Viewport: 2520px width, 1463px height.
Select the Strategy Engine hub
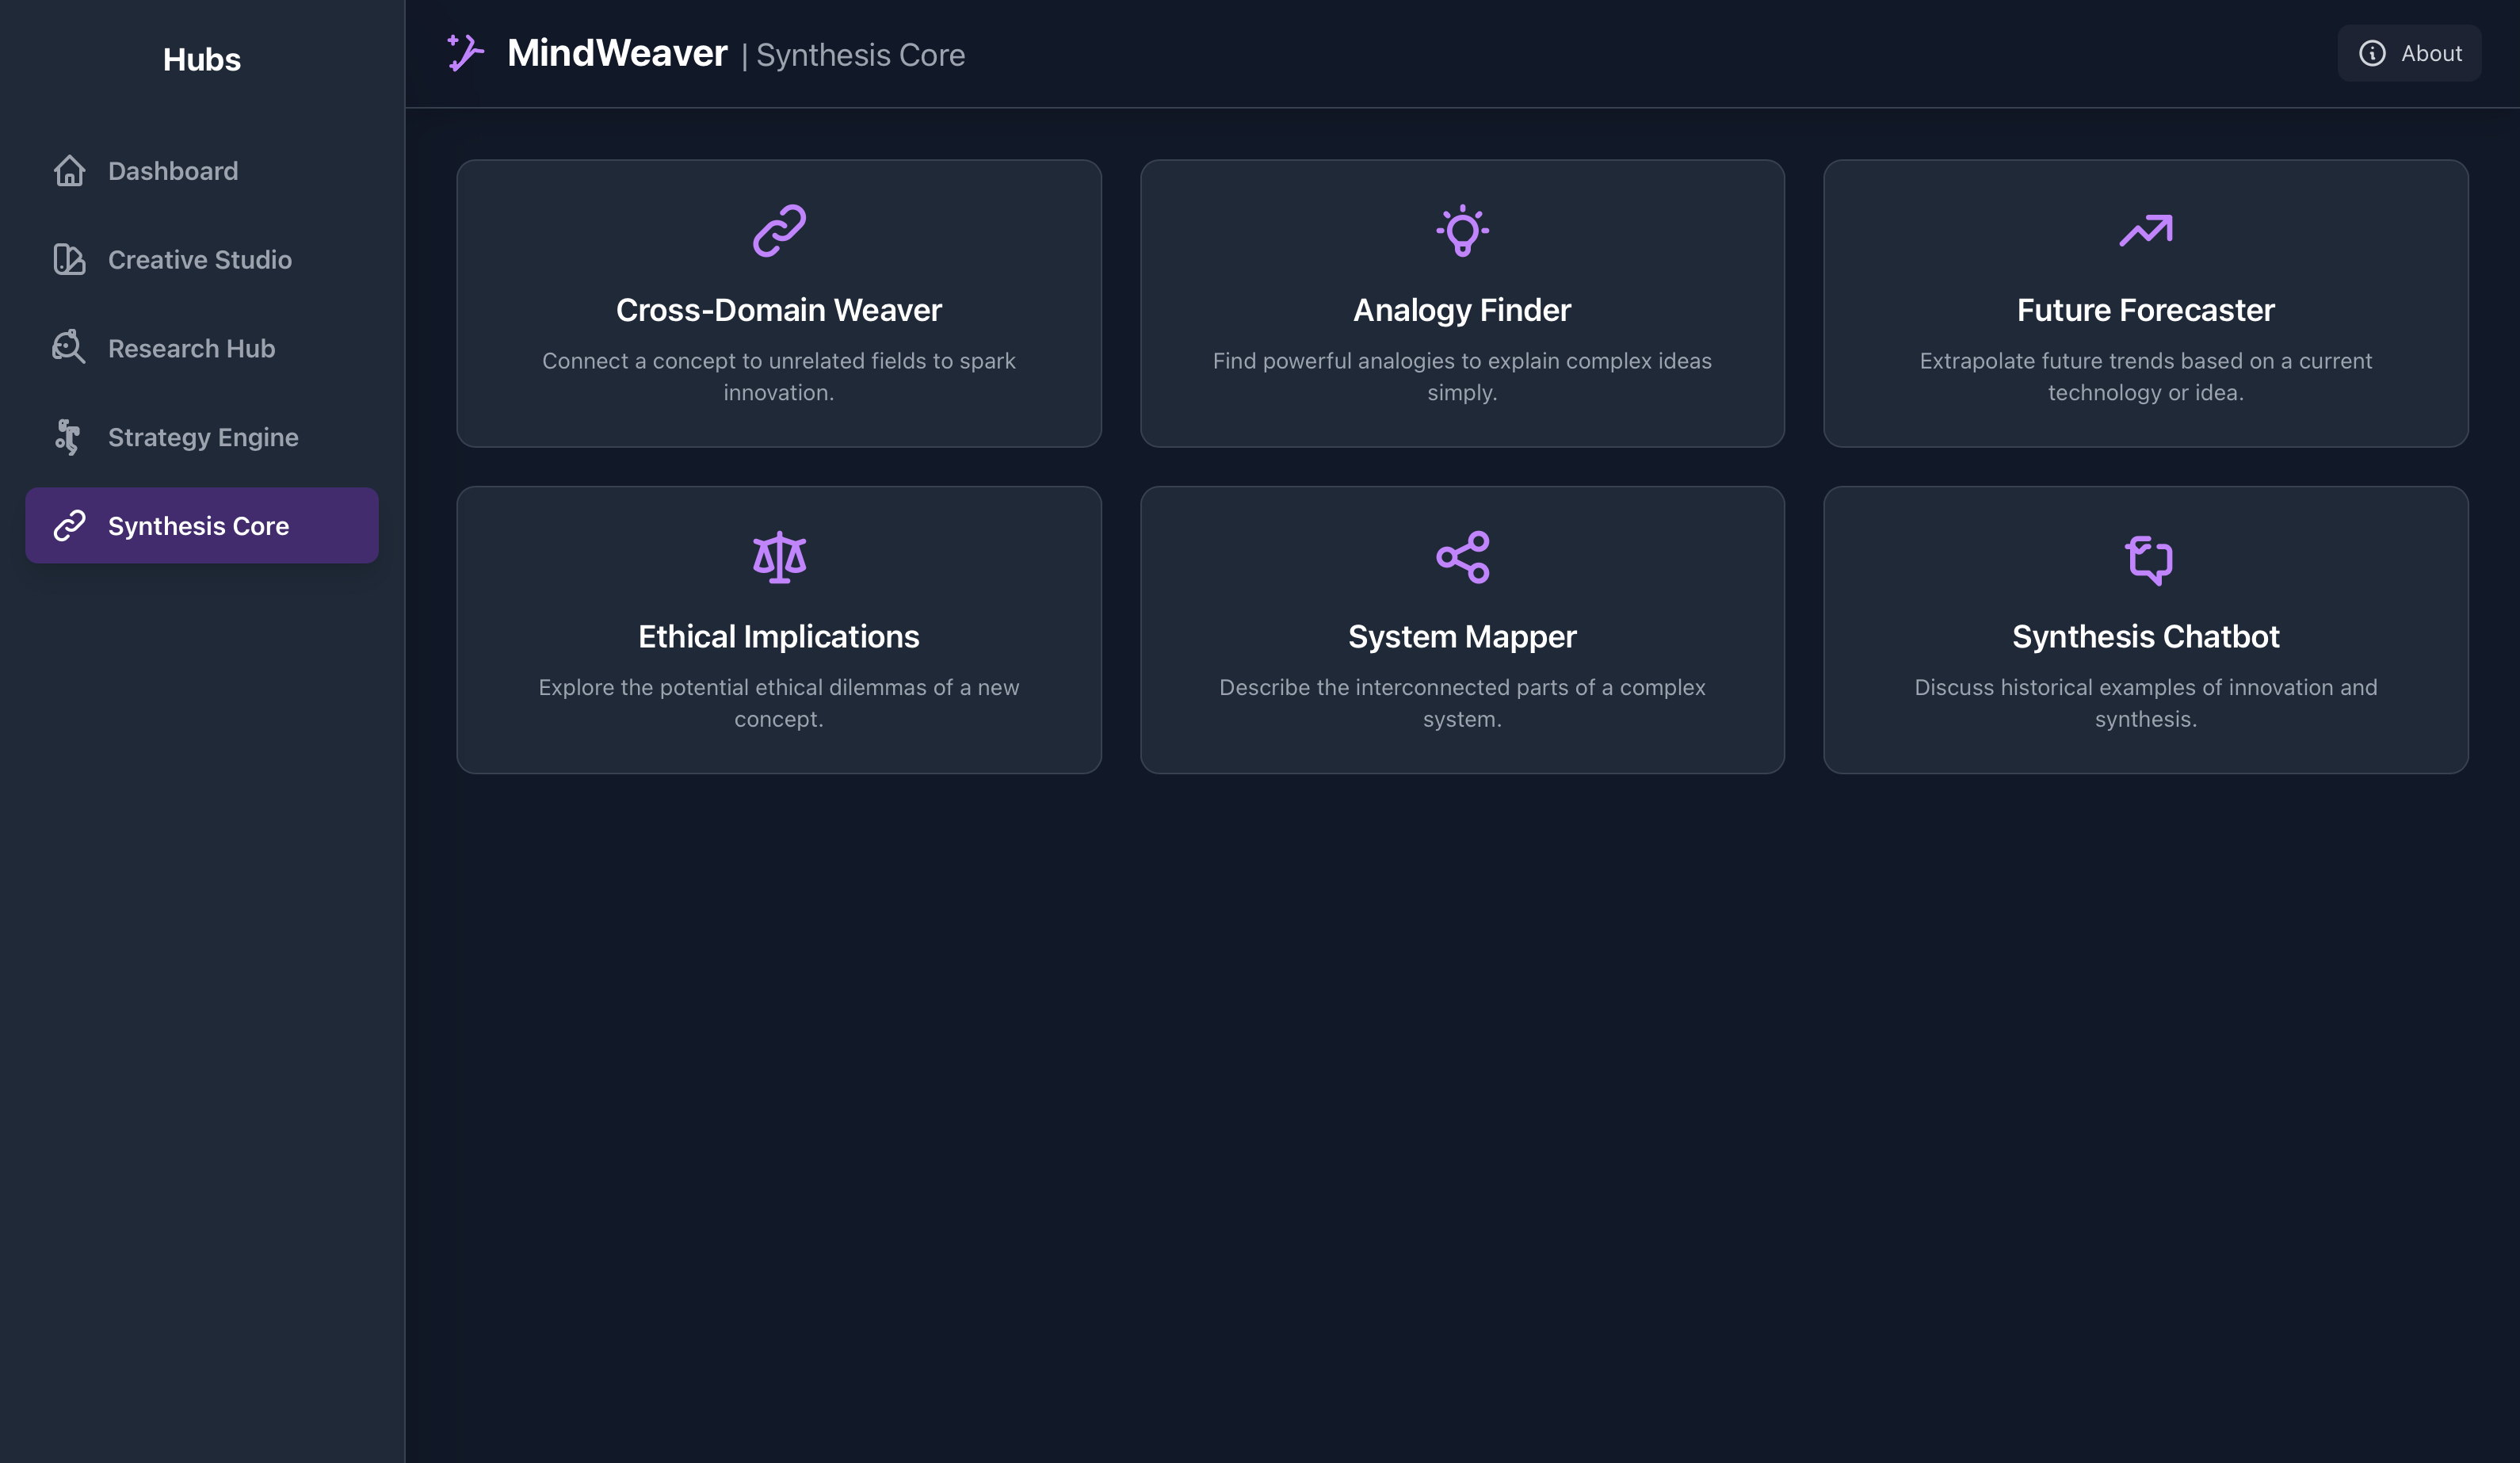202,437
